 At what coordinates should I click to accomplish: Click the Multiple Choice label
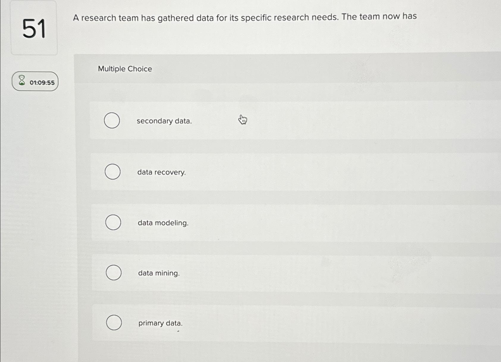pos(125,69)
